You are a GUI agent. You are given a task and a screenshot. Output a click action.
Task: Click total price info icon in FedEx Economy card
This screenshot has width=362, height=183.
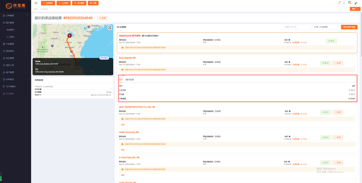289,137
